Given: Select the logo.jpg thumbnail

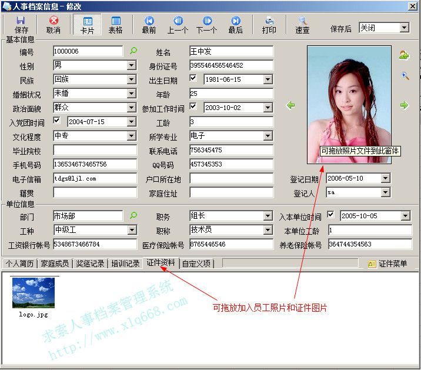Looking at the screenshot, I should click(x=34, y=293).
